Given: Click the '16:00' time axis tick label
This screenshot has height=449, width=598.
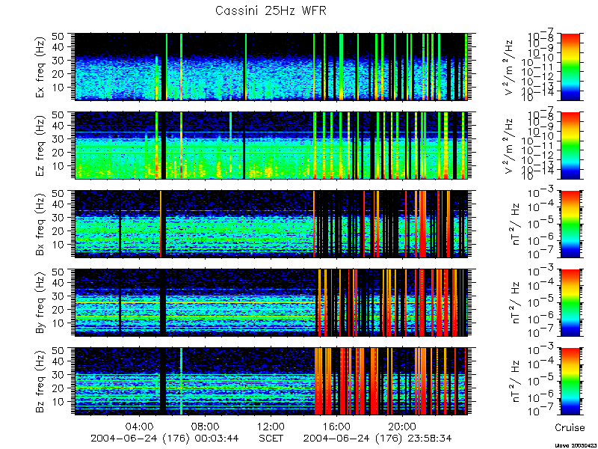Looking at the screenshot, I should (337, 426).
